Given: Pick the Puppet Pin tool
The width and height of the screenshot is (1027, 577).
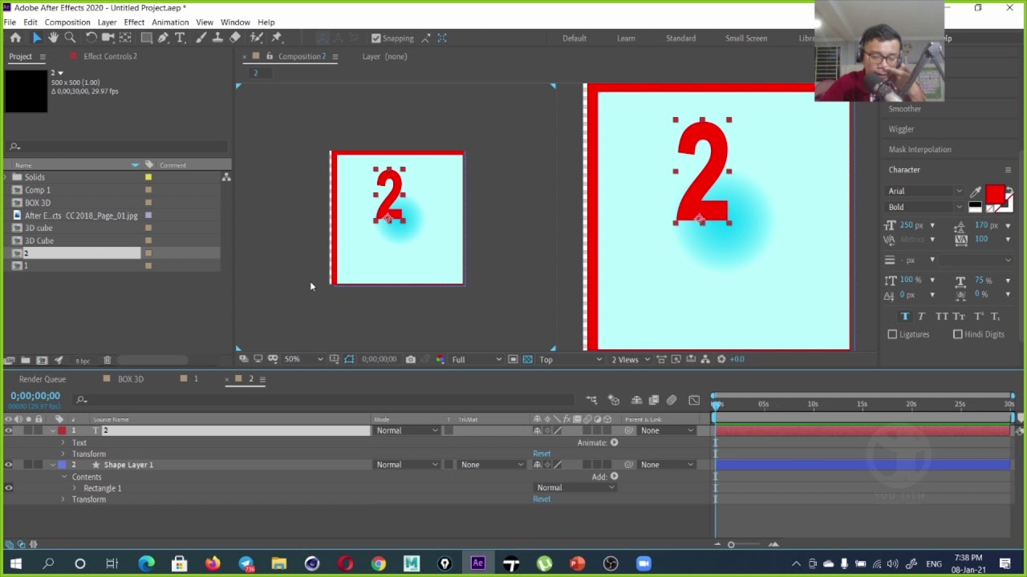Looking at the screenshot, I should pyautogui.click(x=277, y=38).
